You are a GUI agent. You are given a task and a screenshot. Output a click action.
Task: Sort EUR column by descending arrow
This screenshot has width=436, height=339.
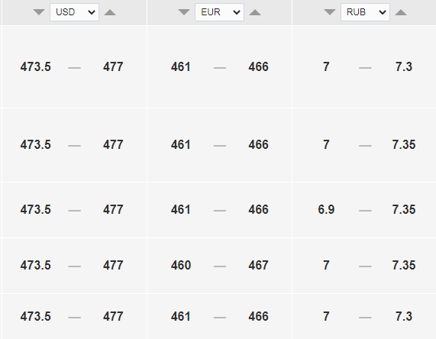pos(184,12)
